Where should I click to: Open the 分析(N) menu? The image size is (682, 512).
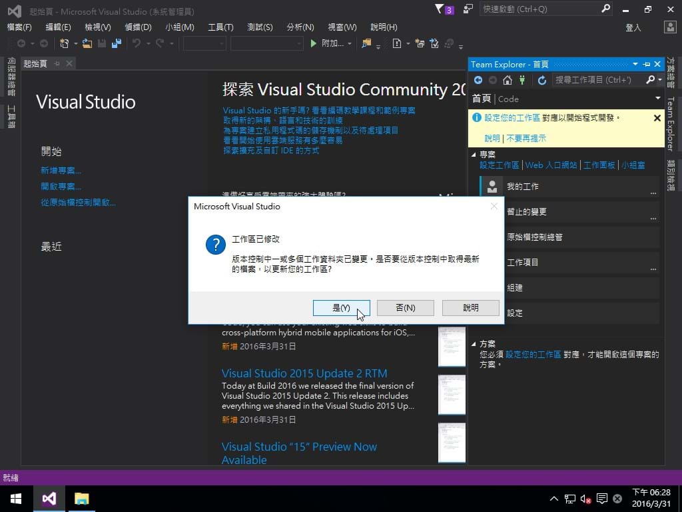[x=300, y=27]
